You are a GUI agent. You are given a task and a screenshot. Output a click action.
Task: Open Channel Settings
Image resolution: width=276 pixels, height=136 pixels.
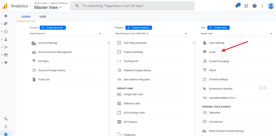237,79
